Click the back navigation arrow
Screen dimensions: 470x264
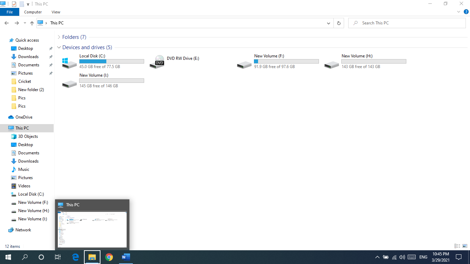[x=7, y=23]
